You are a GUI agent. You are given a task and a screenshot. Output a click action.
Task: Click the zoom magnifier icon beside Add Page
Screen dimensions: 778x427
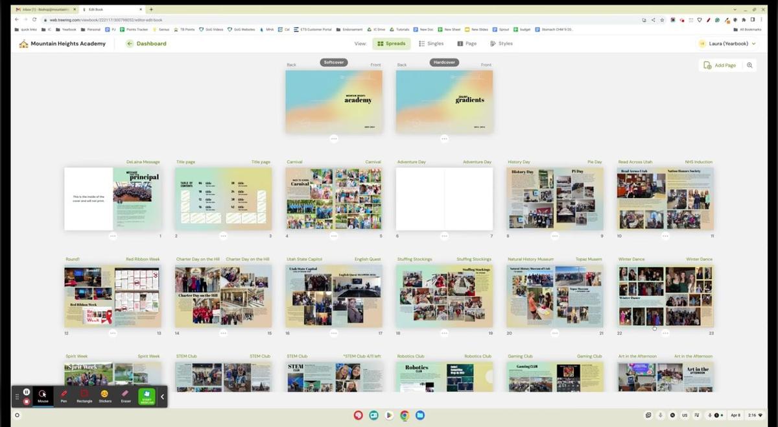coord(749,65)
